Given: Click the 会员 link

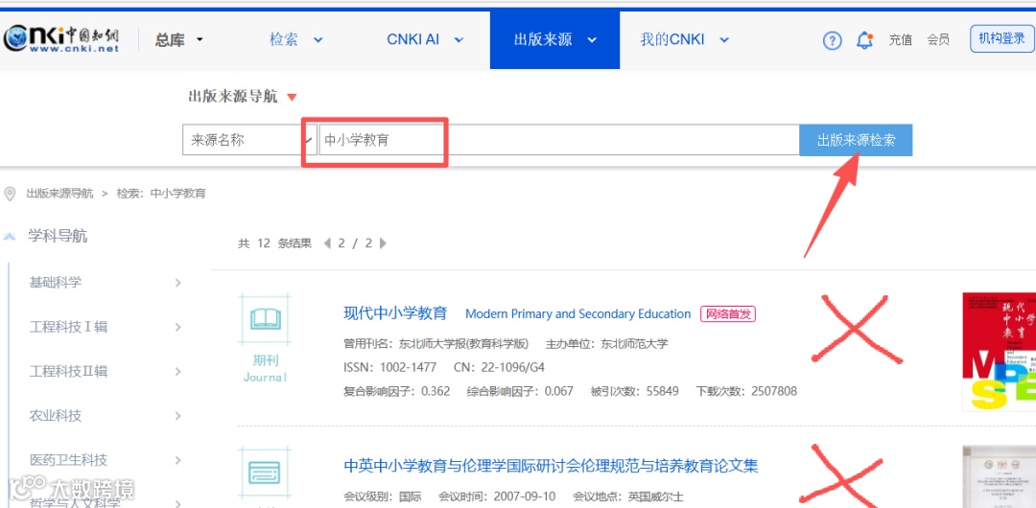Looking at the screenshot, I should tap(938, 40).
